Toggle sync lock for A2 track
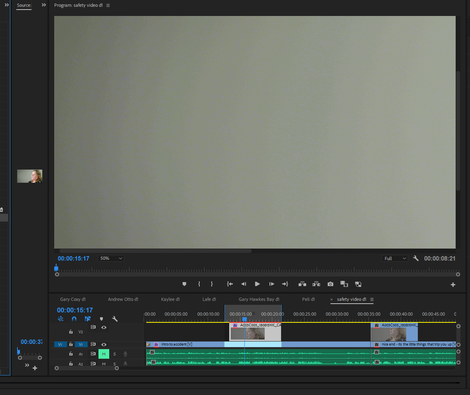 coord(93,363)
